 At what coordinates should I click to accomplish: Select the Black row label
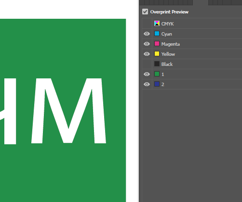tap(167, 64)
